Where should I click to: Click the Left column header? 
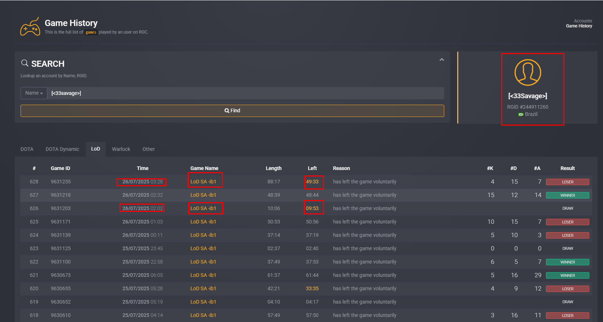(312, 168)
